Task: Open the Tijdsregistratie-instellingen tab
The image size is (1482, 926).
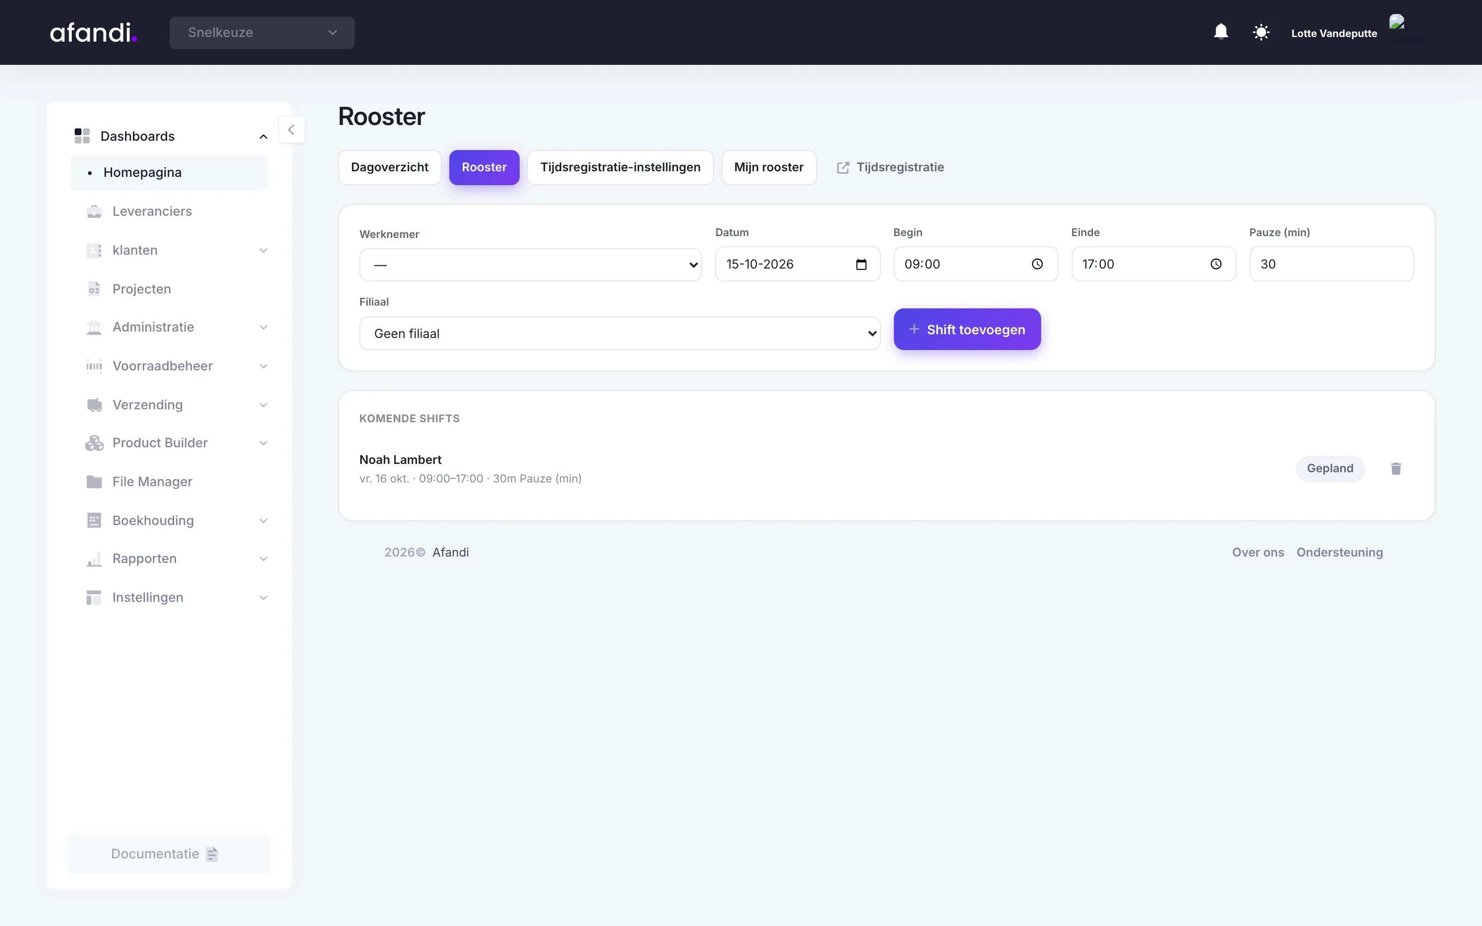Action: click(x=621, y=167)
